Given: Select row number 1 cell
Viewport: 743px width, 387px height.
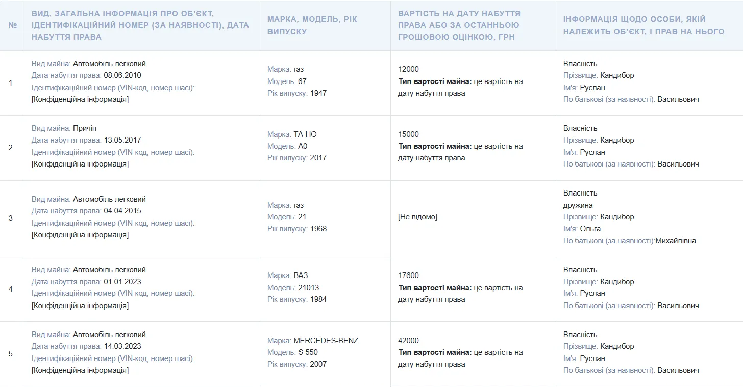Looking at the screenshot, I should pos(11,82).
